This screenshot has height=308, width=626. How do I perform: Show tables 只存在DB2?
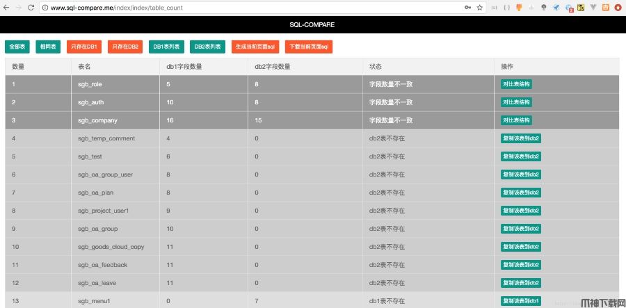(x=125, y=47)
